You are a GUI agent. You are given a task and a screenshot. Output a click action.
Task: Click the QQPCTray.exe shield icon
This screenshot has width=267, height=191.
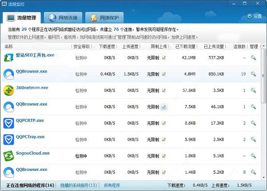(9, 139)
